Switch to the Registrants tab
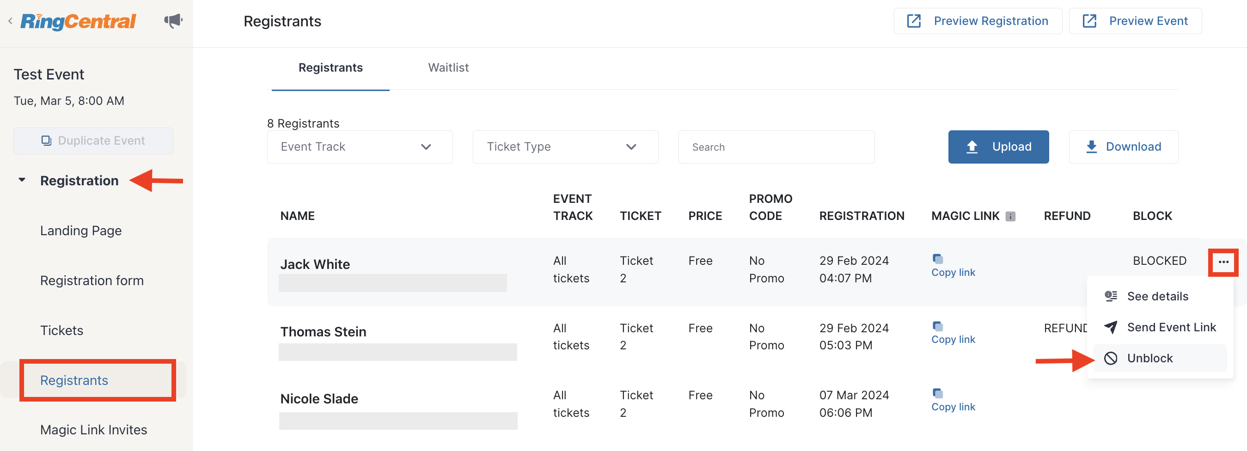Image resolution: width=1247 pixels, height=451 pixels. (330, 68)
